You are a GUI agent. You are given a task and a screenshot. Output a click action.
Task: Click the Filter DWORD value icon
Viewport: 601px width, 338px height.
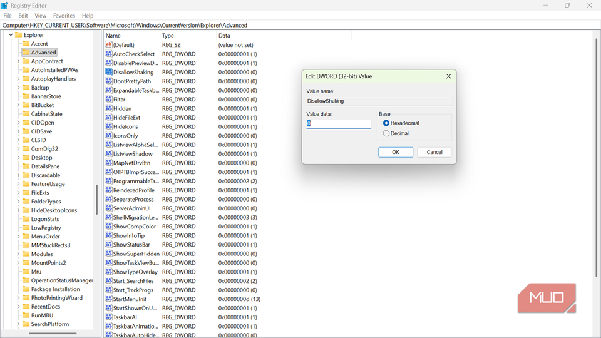(x=109, y=100)
